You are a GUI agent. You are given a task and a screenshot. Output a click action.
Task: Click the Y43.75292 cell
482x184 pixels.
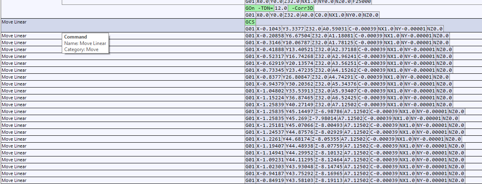coord(300,173)
